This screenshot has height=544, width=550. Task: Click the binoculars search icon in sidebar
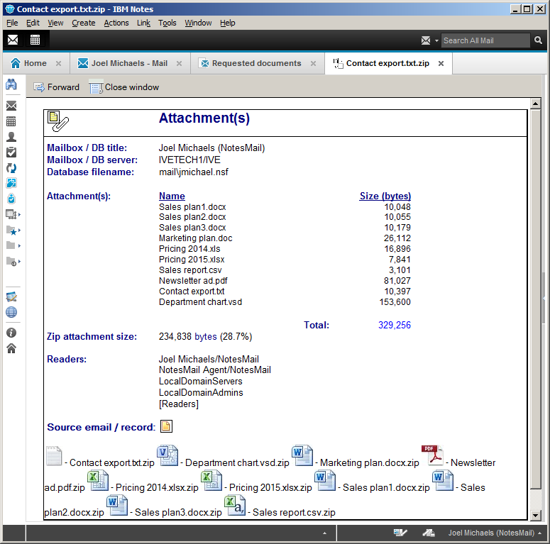tap(11, 84)
